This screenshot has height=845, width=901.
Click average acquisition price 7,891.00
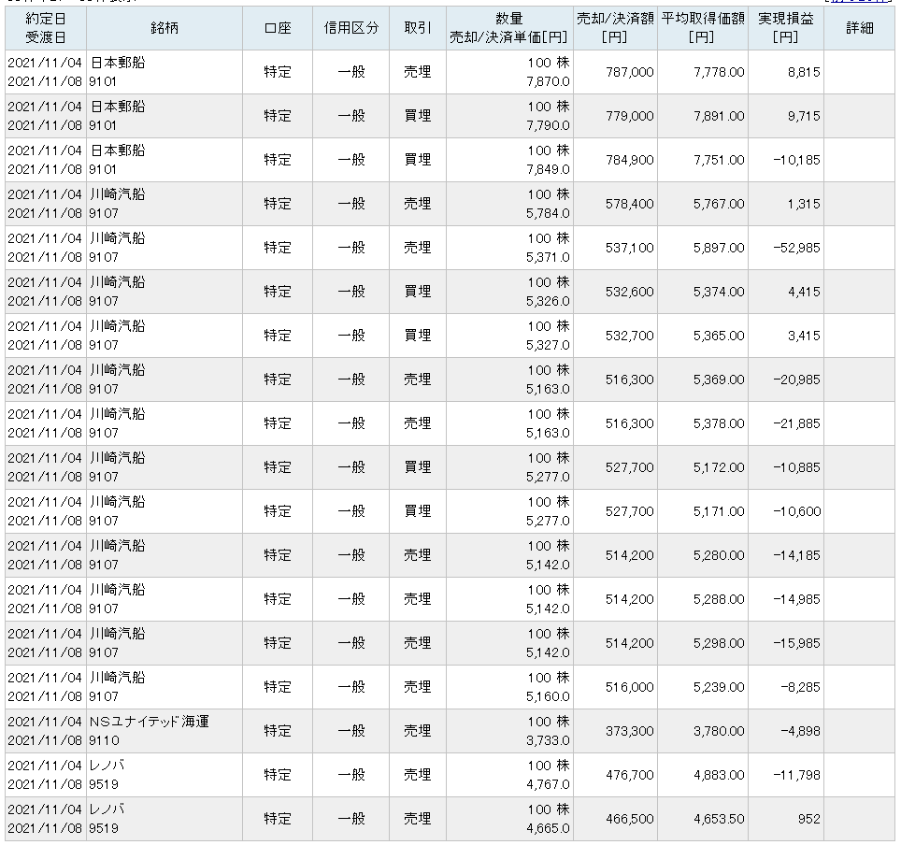(x=719, y=116)
